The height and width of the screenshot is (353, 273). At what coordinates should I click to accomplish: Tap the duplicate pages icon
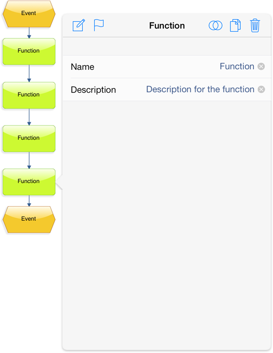click(x=235, y=26)
